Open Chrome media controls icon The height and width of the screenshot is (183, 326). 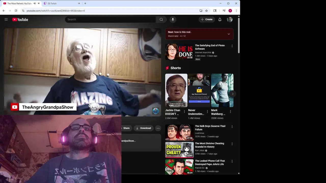click(x=224, y=11)
